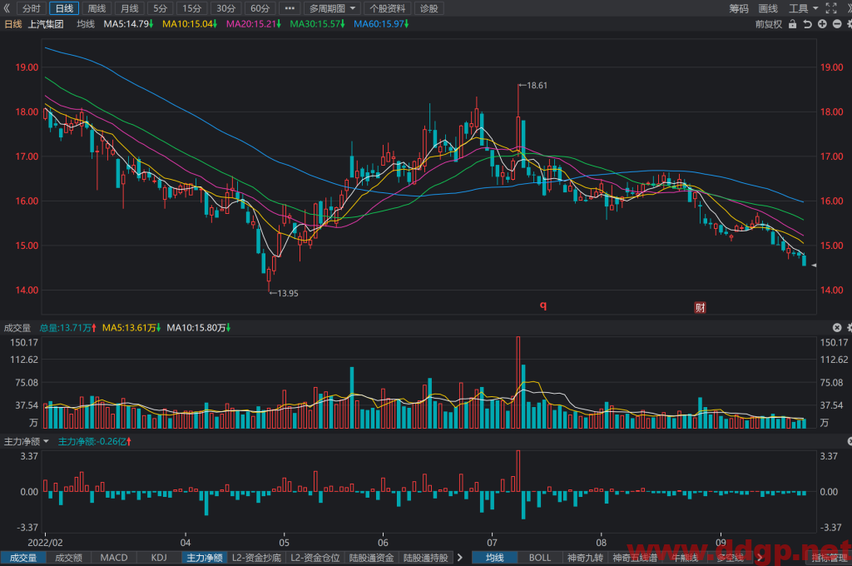Click the unlock padlock icon
The width and height of the screenshot is (852, 566).
[793, 24]
